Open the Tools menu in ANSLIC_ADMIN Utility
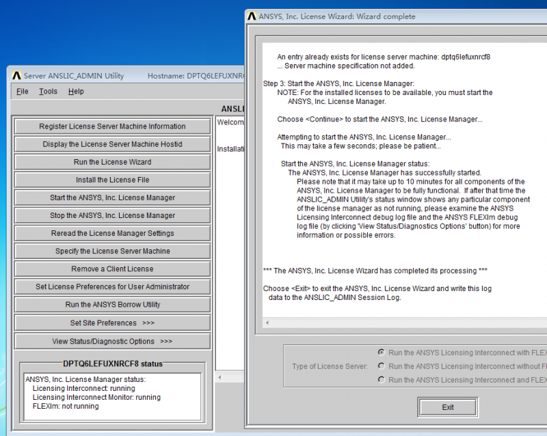This screenshot has height=436, width=547. (x=48, y=92)
